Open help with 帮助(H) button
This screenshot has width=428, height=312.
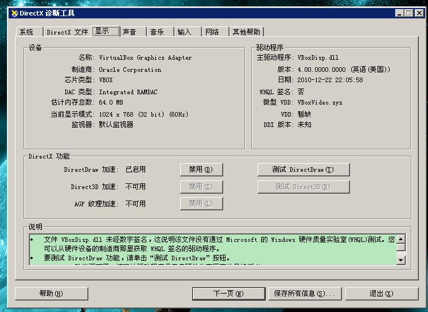[x=52, y=294]
